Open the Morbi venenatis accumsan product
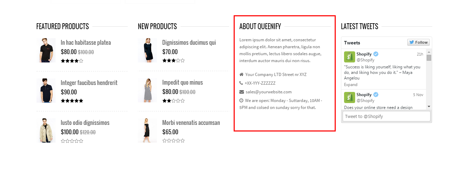468x170 pixels. 191,123
